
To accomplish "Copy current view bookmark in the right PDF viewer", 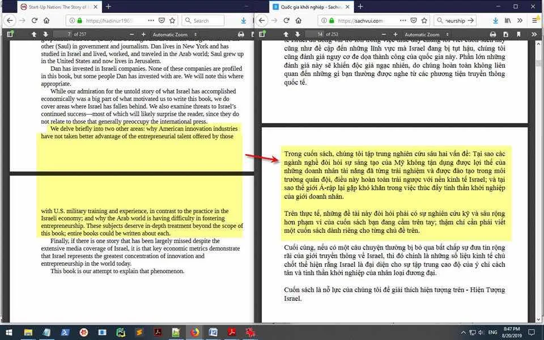I will click(x=518, y=35).
